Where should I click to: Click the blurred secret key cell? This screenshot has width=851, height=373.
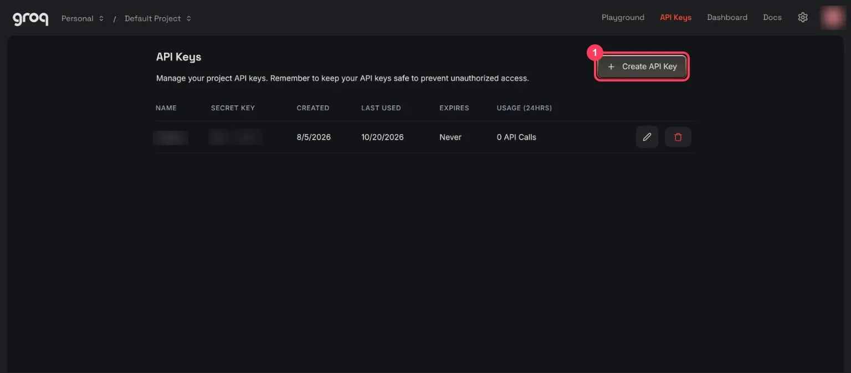235,137
